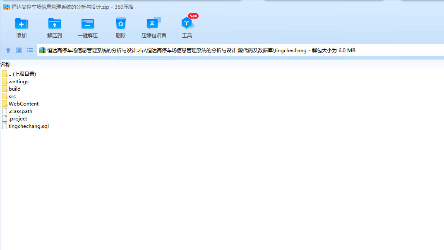Viewport: 444px width, 250px height.
Task: Click the .project file icon
Action: pyautogui.click(x=5, y=119)
